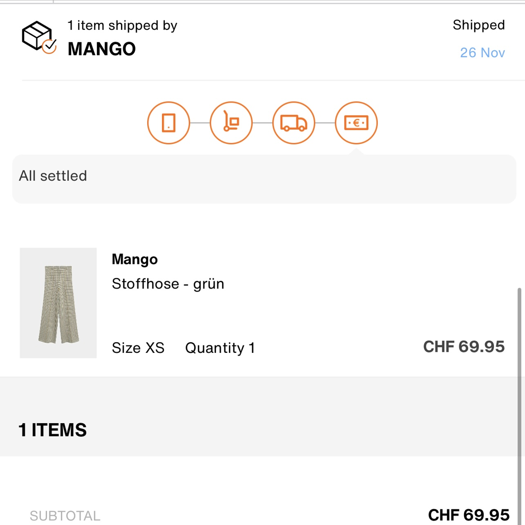Click the order placed phone icon
The height and width of the screenshot is (525, 525).
click(x=168, y=123)
